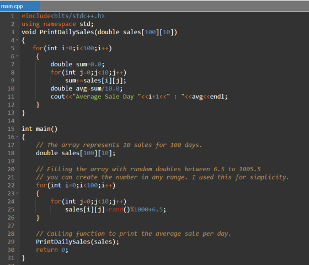Click the 'for(int j=0;j<10;j++)' loop on line 8

[88, 72]
